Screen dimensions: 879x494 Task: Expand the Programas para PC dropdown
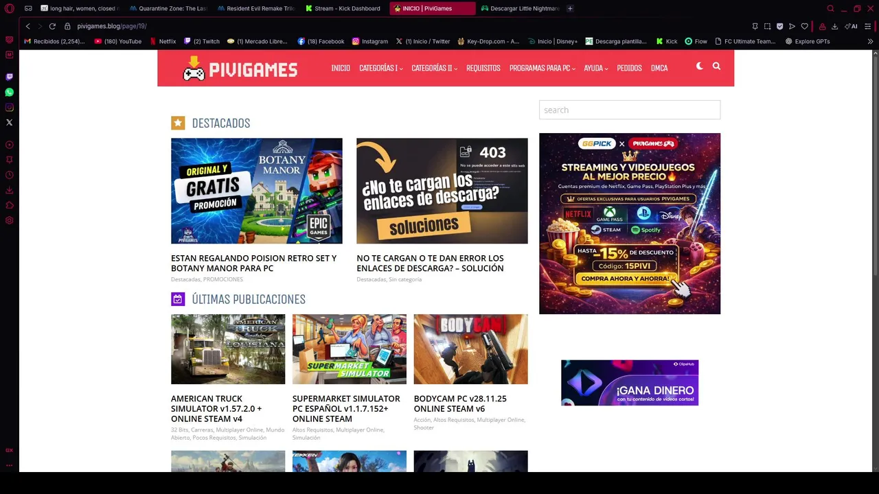point(542,68)
